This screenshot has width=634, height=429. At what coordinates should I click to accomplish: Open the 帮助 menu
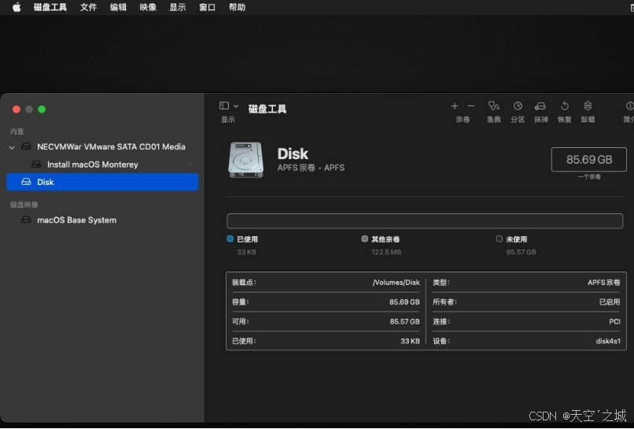pos(237,7)
